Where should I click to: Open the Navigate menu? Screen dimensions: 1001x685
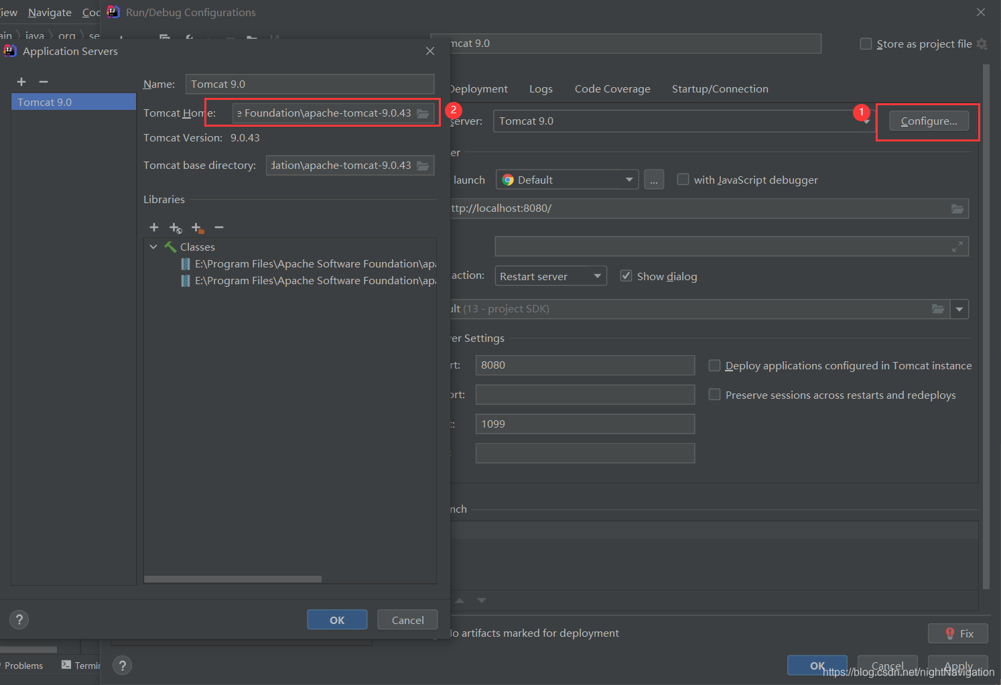click(50, 13)
